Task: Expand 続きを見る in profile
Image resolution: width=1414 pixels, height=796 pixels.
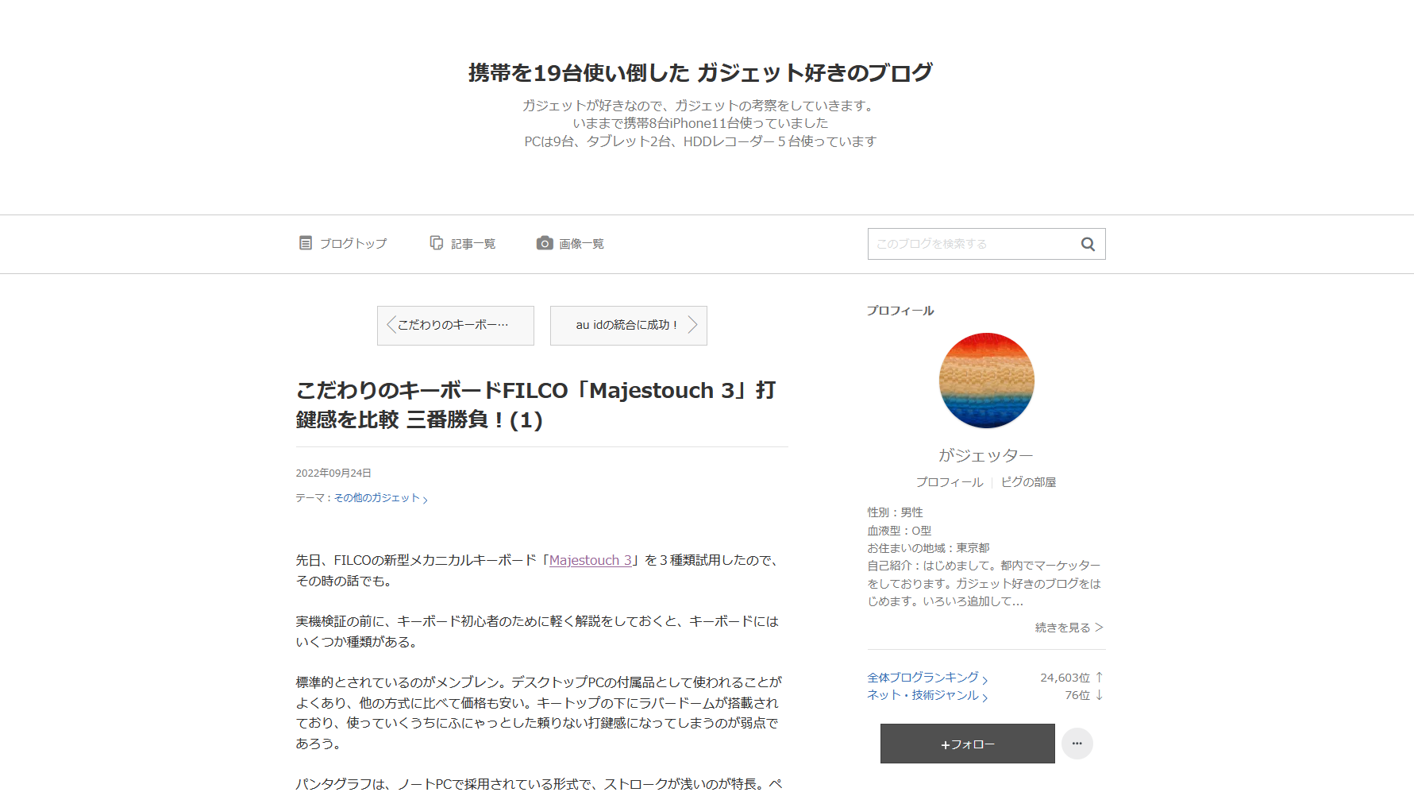Action: pyautogui.click(x=1069, y=628)
